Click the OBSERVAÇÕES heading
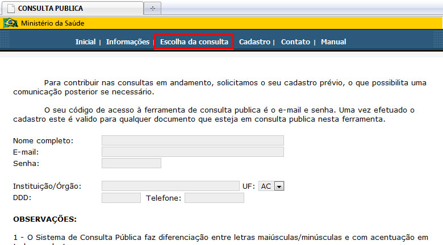The height and width of the screenshot is (245, 443). pos(44,219)
